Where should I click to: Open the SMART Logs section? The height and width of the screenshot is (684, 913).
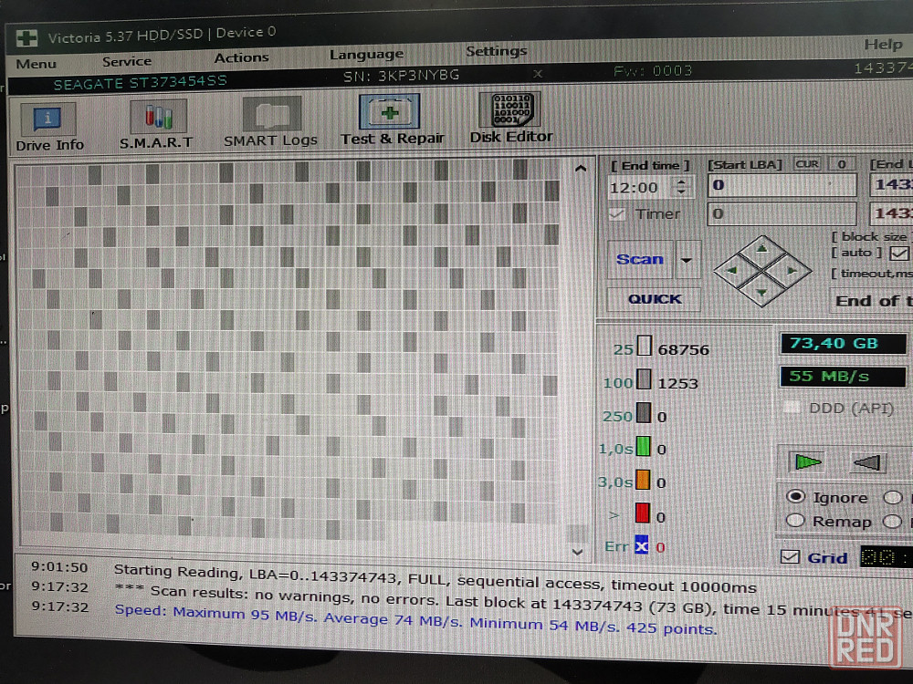[x=271, y=121]
